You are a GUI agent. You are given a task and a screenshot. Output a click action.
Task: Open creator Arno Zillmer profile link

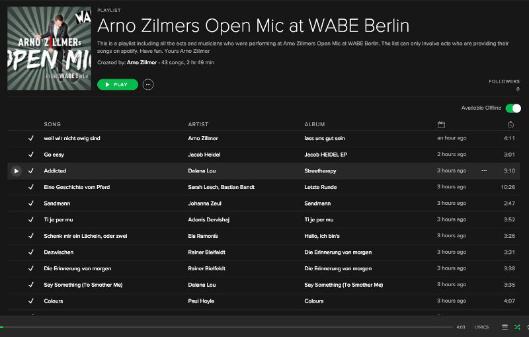pyautogui.click(x=142, y=62)
